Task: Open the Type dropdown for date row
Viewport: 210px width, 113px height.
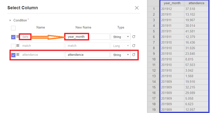Action: click(x=120, y=37)
